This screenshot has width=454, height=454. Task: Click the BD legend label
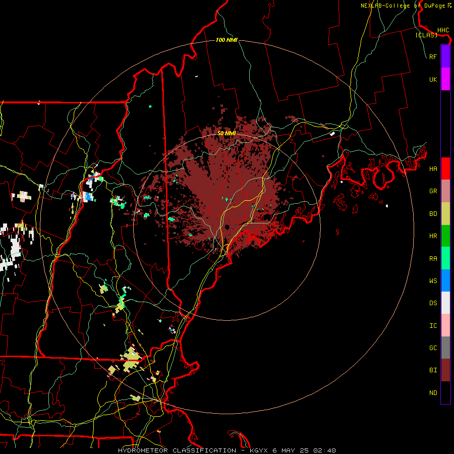[x=433, y=214]
